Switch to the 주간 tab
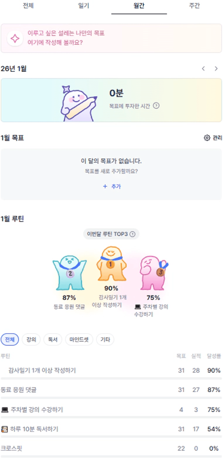 (x=194, y=6)
